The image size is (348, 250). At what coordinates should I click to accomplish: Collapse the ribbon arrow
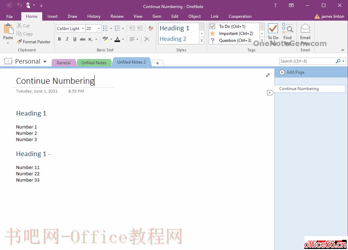tap(343, 50)
